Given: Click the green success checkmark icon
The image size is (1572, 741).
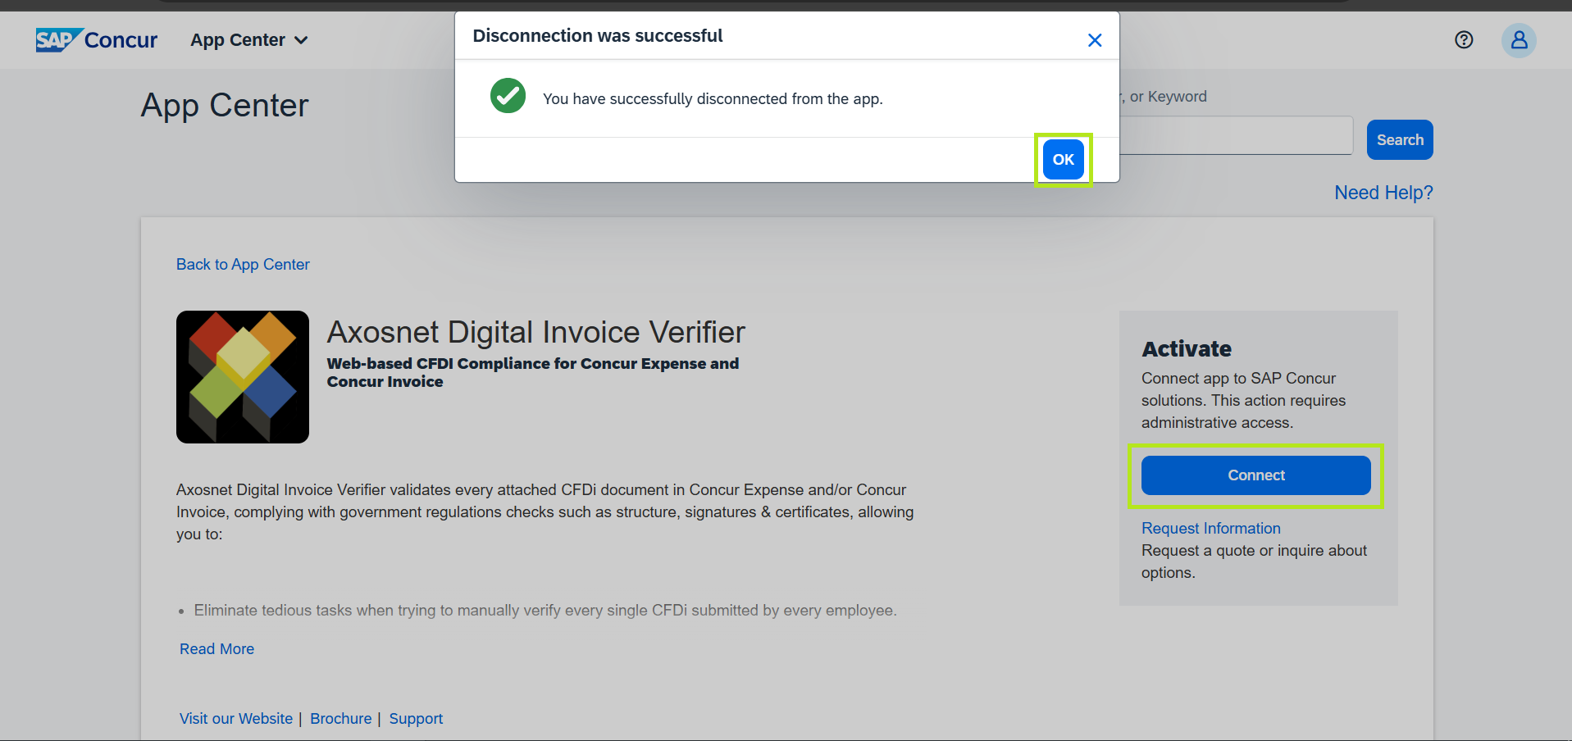Looking at the screenshot, I should (508, 97).
